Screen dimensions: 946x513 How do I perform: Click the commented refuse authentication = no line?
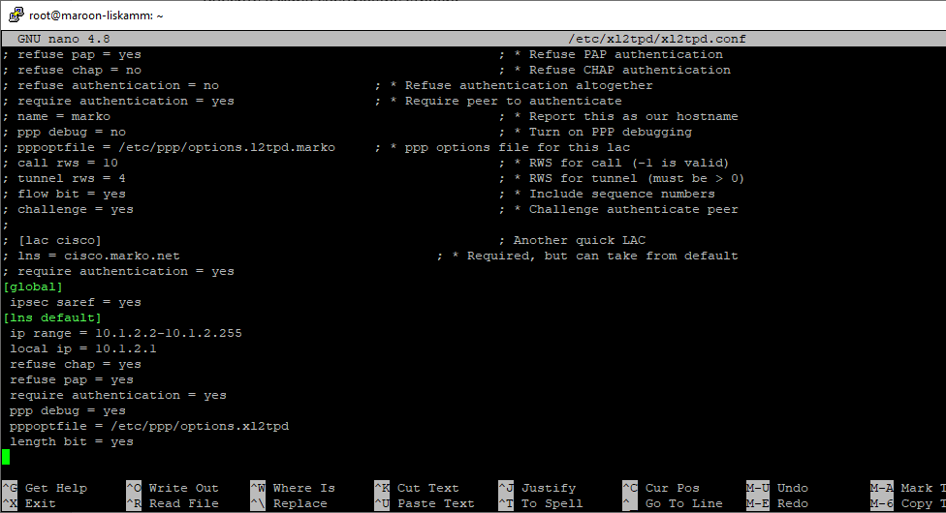(x=111, y=85)
